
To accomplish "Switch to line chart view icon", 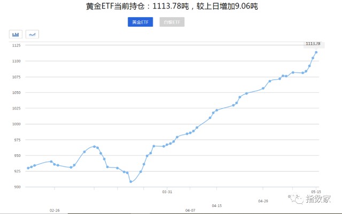I will [x=32, y=35].
